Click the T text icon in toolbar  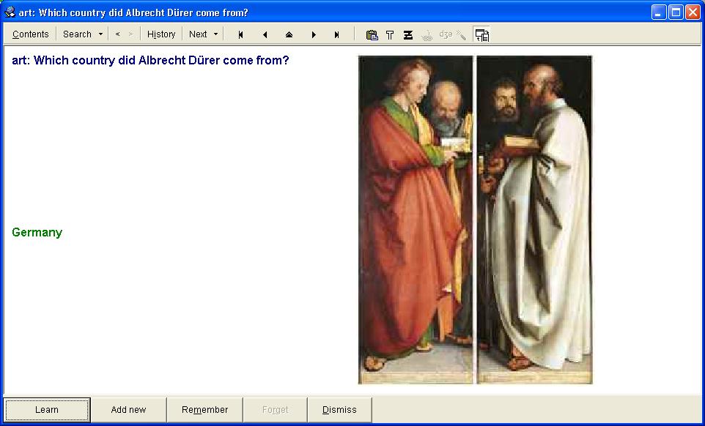pyautogui.click(x=390, y=34)
